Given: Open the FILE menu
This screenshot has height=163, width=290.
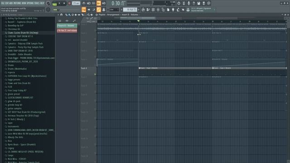Looking at the screenshot, I should pos(3,3).
